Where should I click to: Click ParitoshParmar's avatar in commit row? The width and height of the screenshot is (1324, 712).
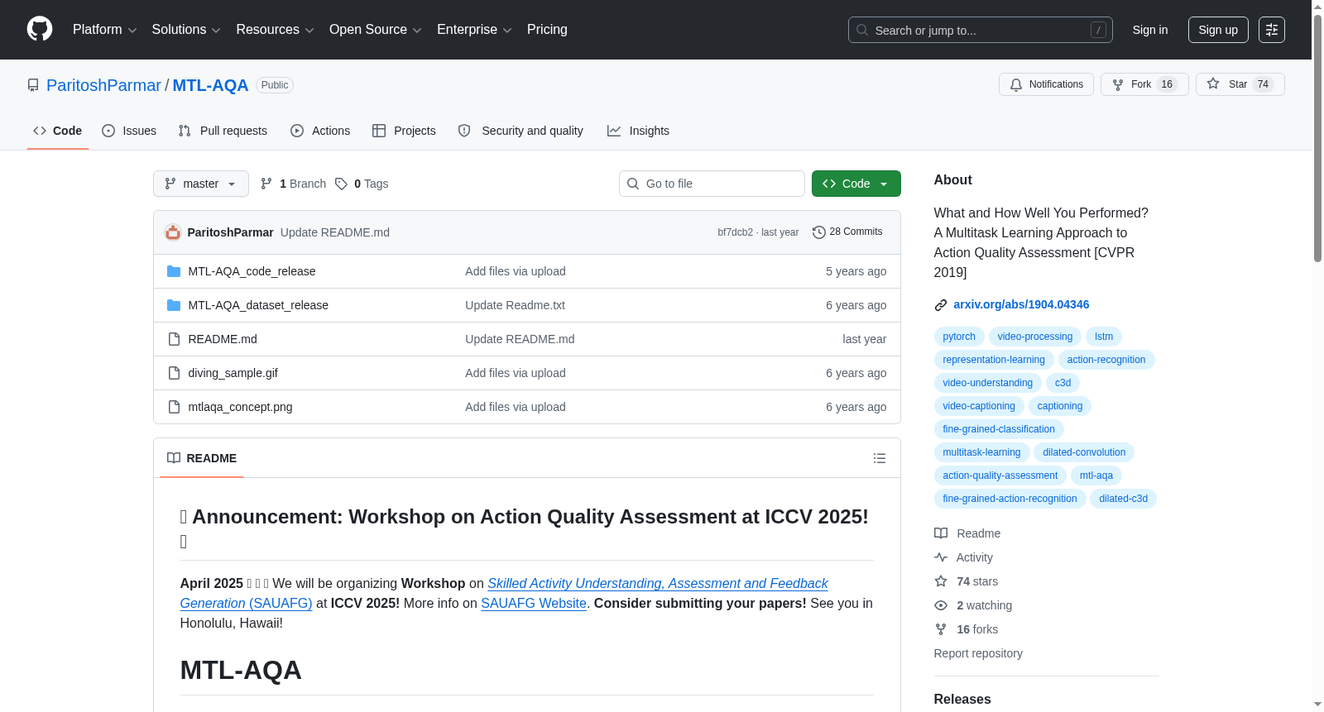173,232
